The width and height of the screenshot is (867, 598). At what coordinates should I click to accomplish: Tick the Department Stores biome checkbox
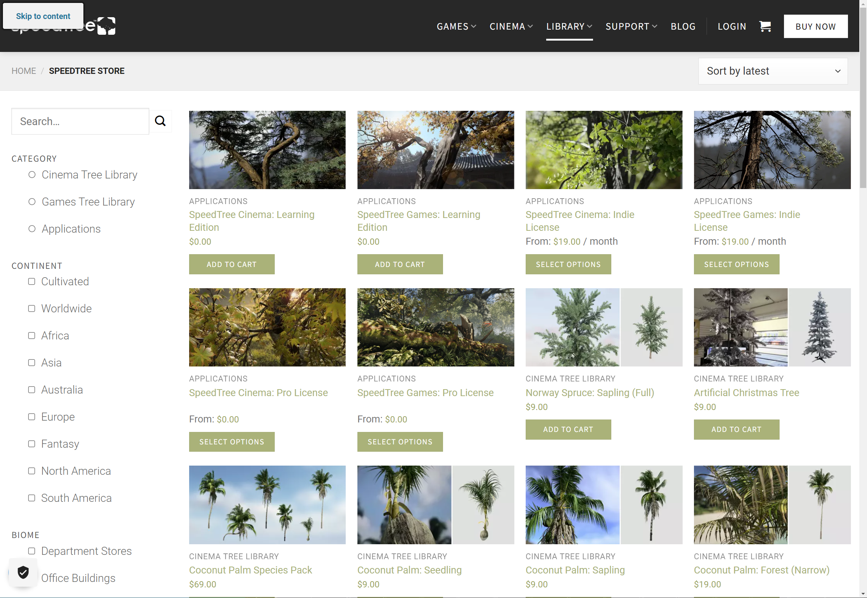[32, 551]
